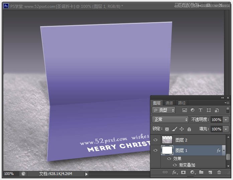Image resolution: width=233 pixels, height=180 pixels.
Task: Click the 填充 100% value field
Action: coord(217,129)
